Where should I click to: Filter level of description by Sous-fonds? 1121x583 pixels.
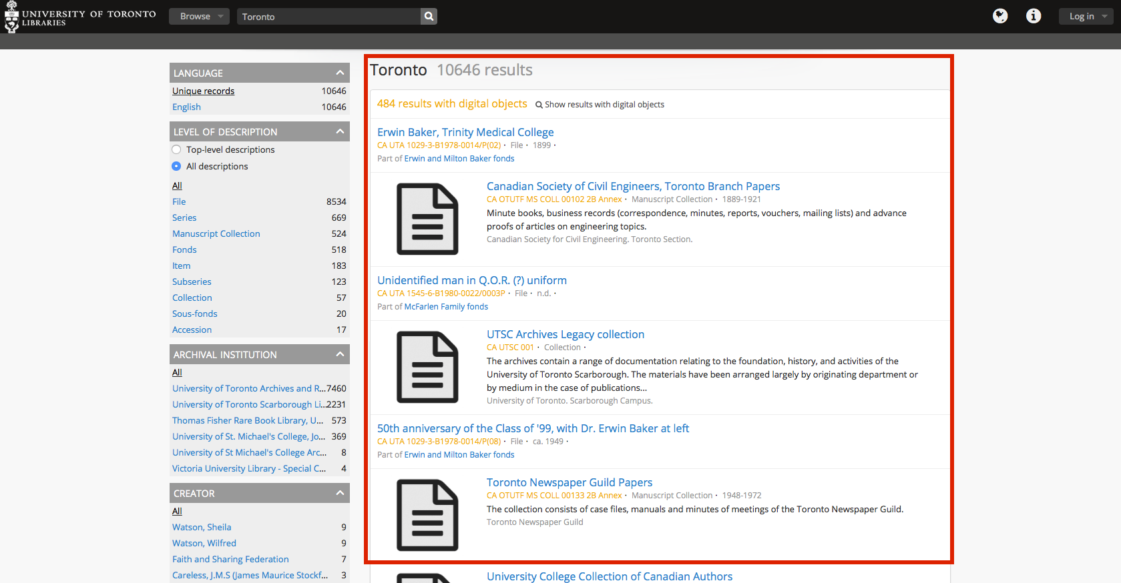point(195,314)
